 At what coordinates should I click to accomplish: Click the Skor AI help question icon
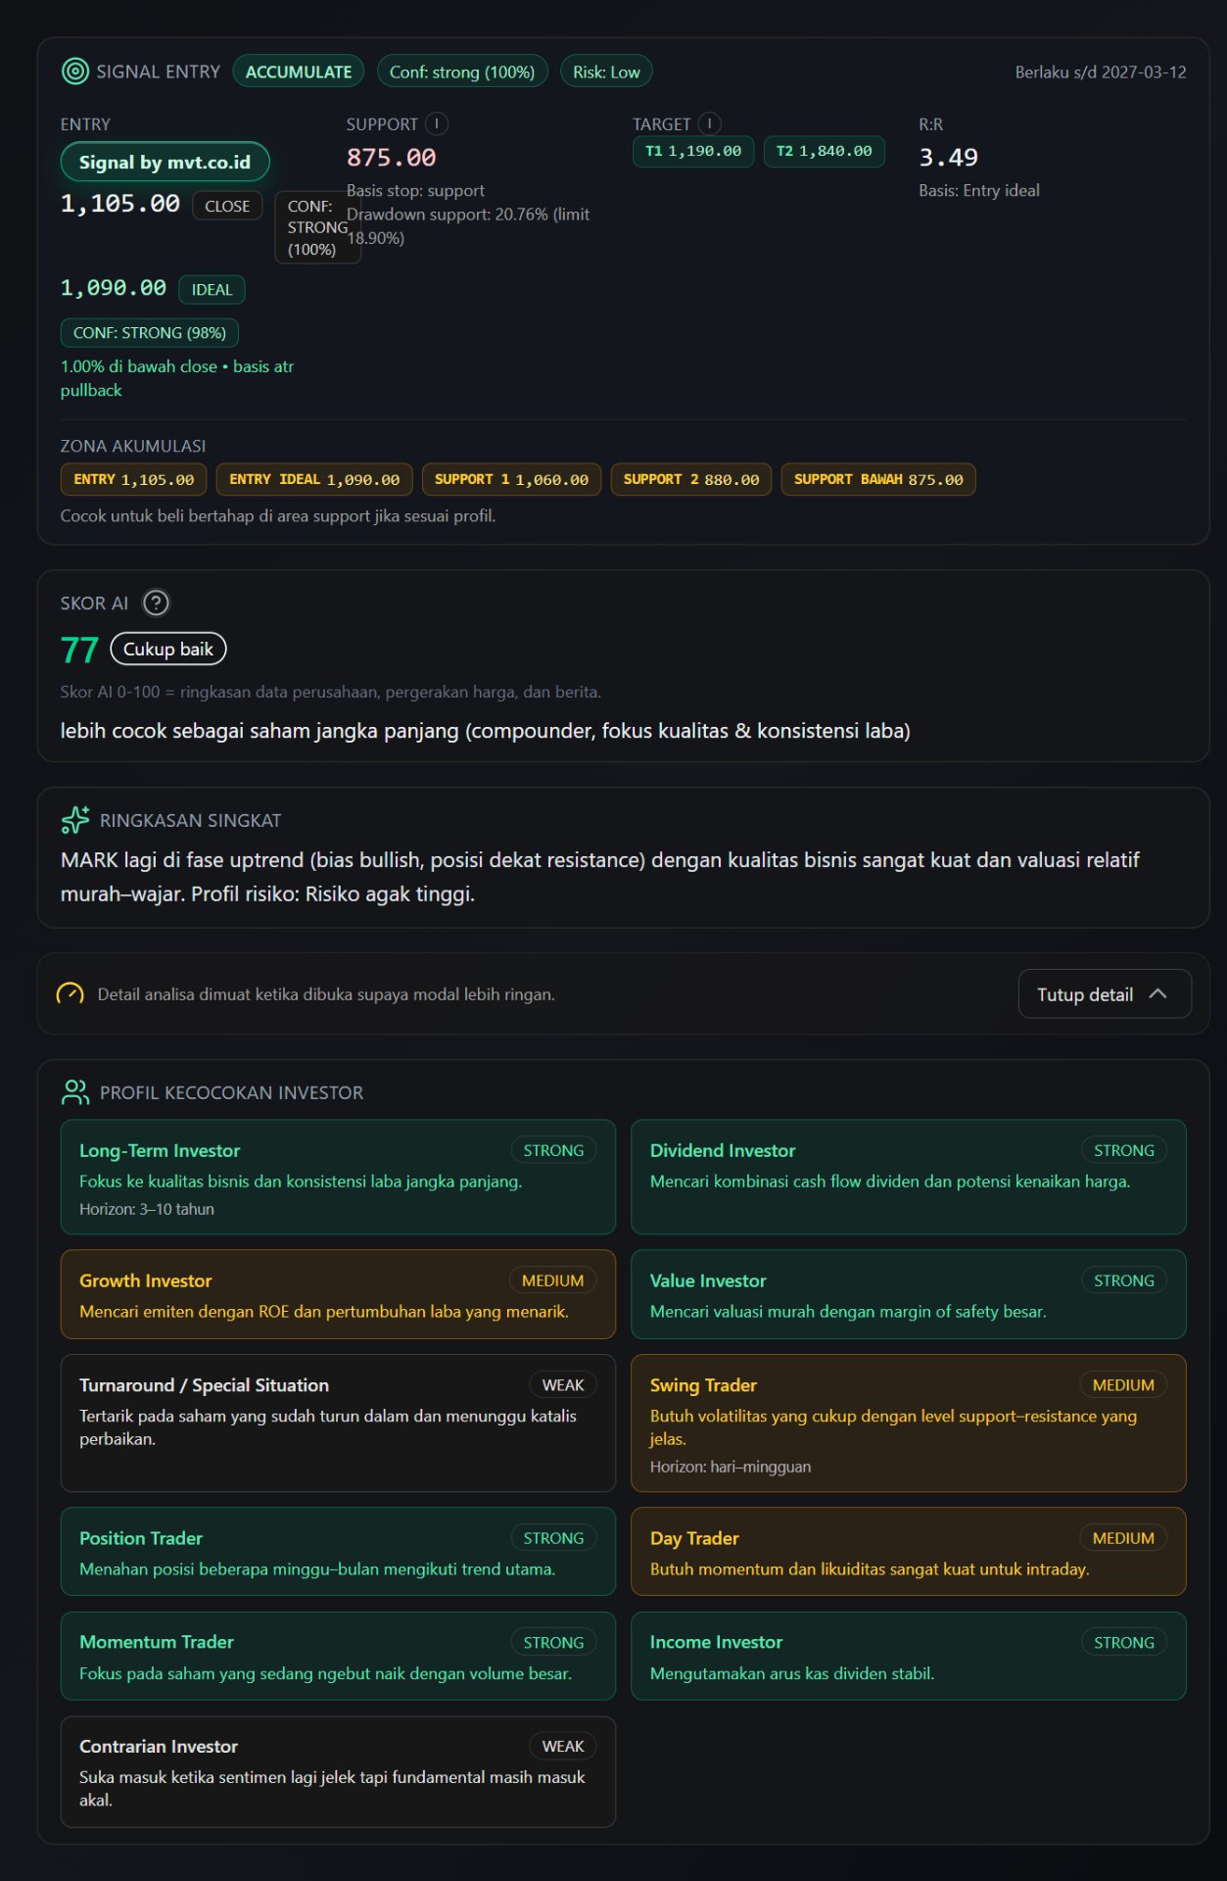(156, 603)
